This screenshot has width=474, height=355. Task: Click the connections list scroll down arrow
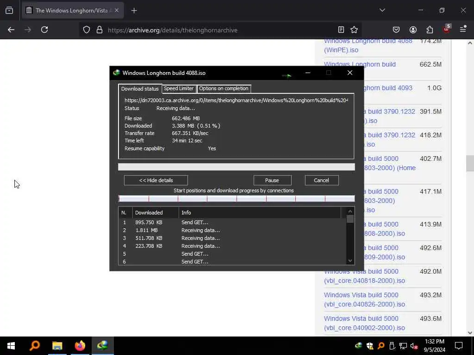[x=350, y=261]
